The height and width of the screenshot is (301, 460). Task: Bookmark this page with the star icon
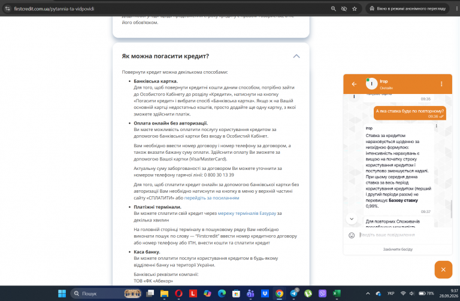(355, 9)
